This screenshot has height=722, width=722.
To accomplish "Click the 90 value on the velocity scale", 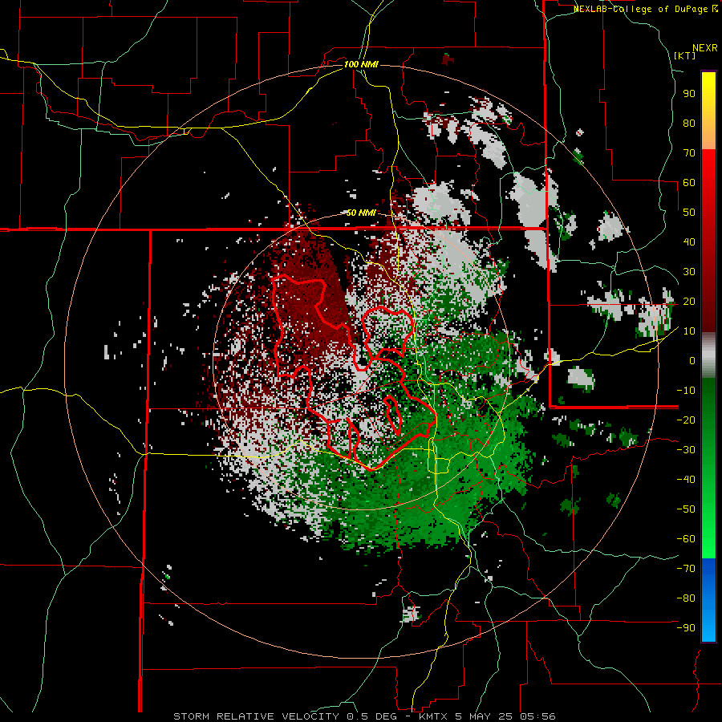I will click(x=689, y=94).
